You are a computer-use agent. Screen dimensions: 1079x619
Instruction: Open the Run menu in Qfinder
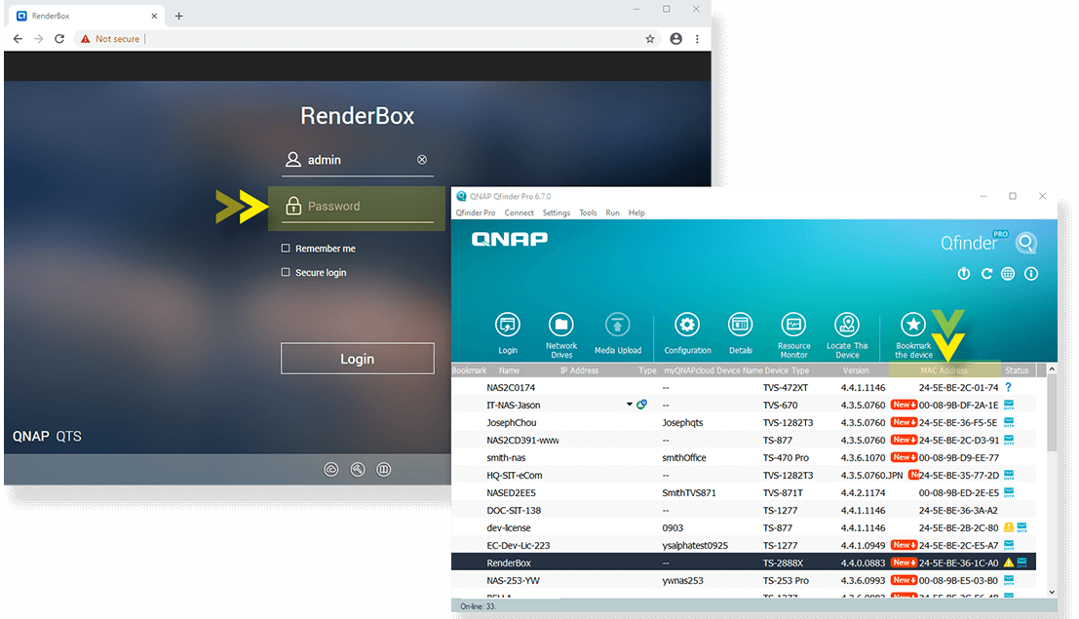(612, 213)
